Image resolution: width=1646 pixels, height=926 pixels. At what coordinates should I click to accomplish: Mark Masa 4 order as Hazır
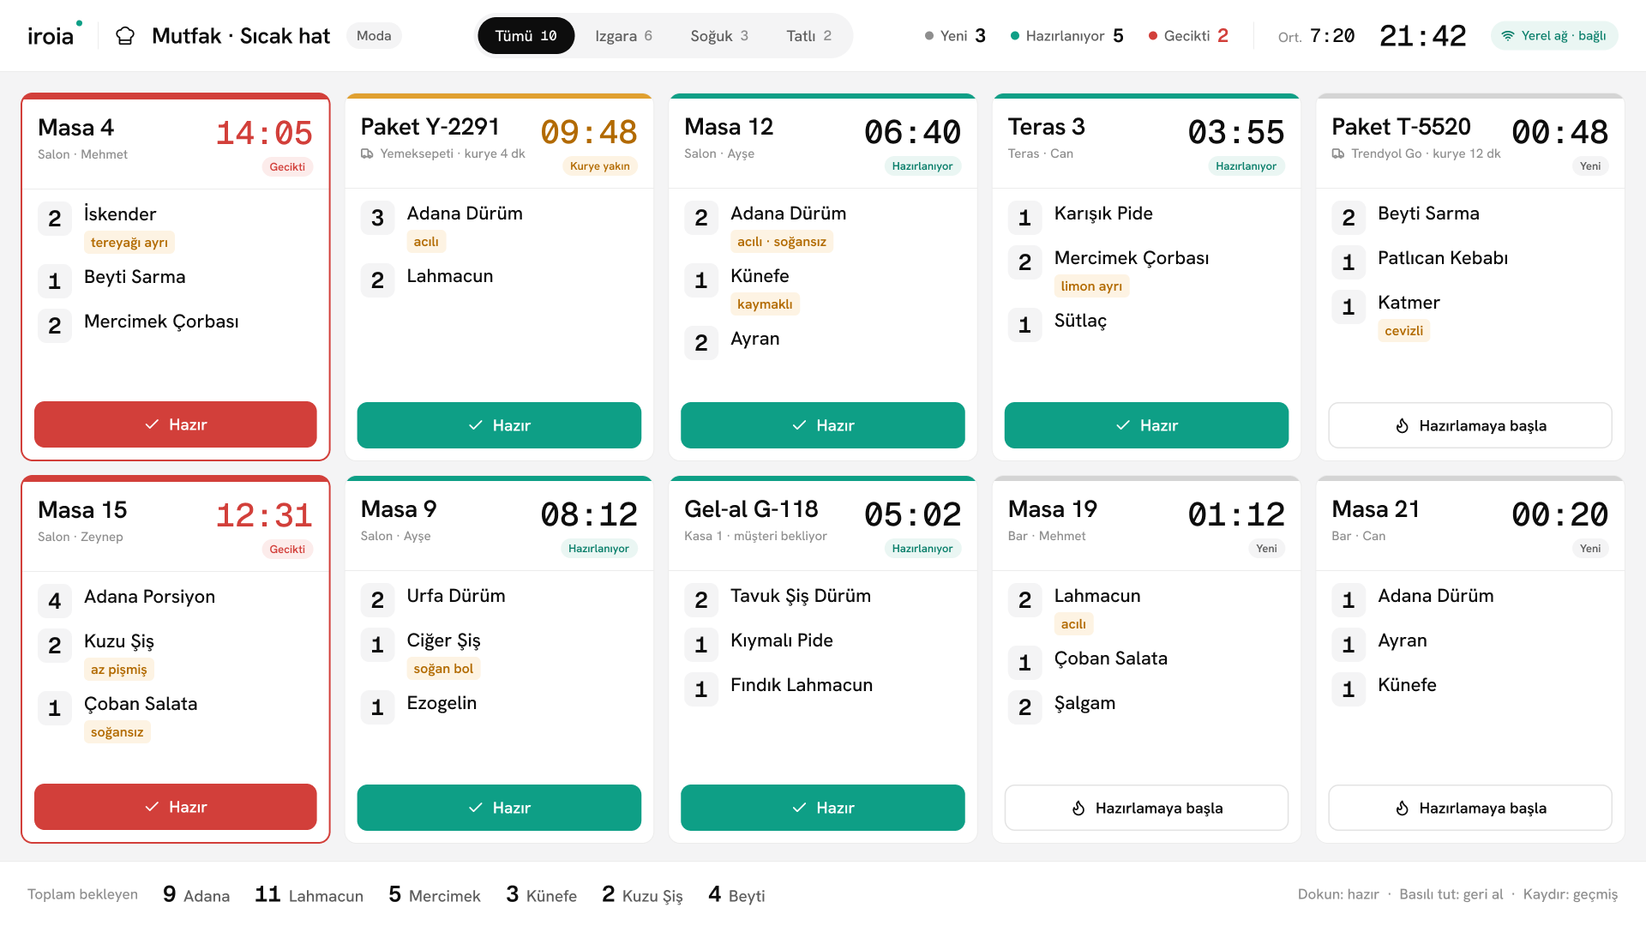[x=176, y=424]
